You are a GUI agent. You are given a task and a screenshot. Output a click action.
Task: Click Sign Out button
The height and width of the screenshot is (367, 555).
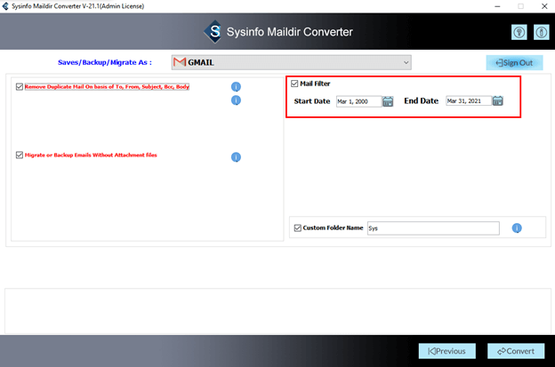point(514,63)
